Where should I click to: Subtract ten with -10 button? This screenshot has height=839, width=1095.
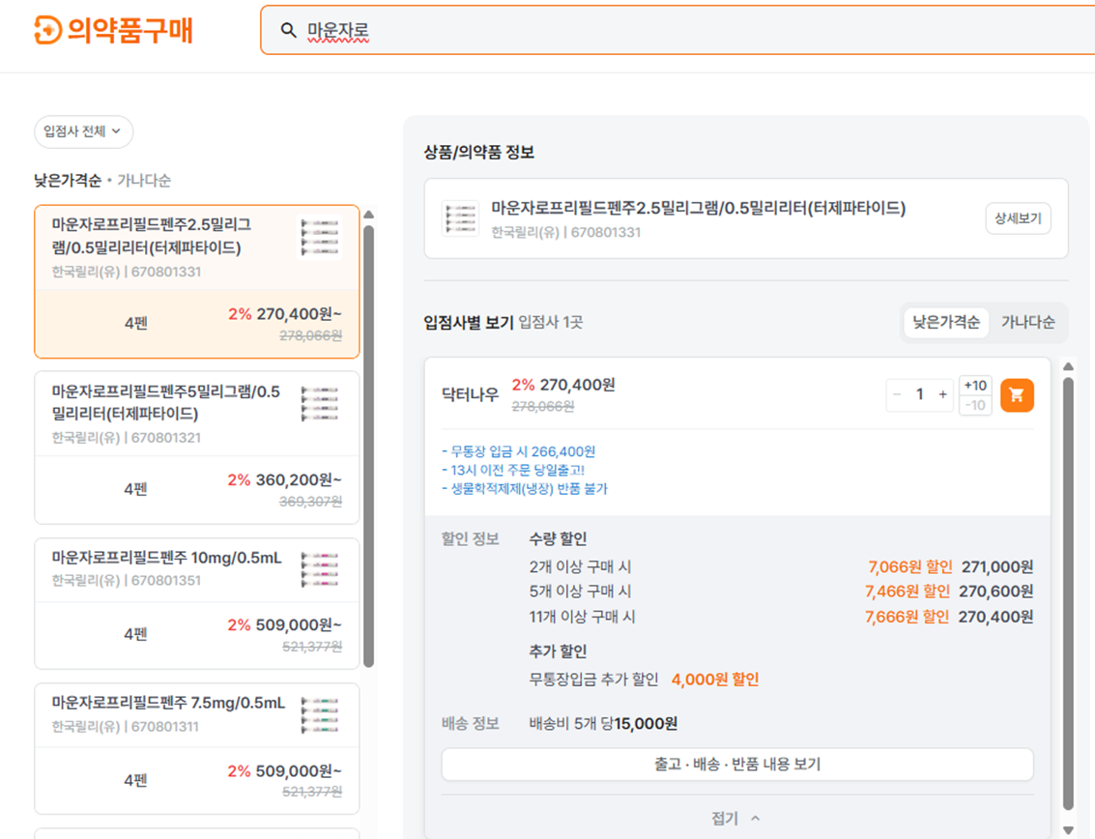click(975, 405)
